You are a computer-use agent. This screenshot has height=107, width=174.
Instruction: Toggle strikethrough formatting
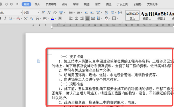pos(18,18)
